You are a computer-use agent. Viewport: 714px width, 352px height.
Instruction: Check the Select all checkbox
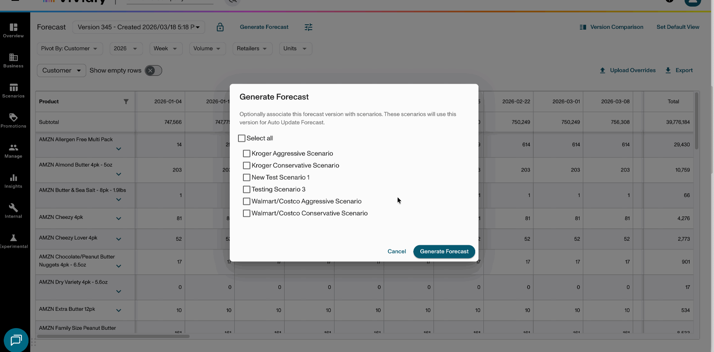242,138
